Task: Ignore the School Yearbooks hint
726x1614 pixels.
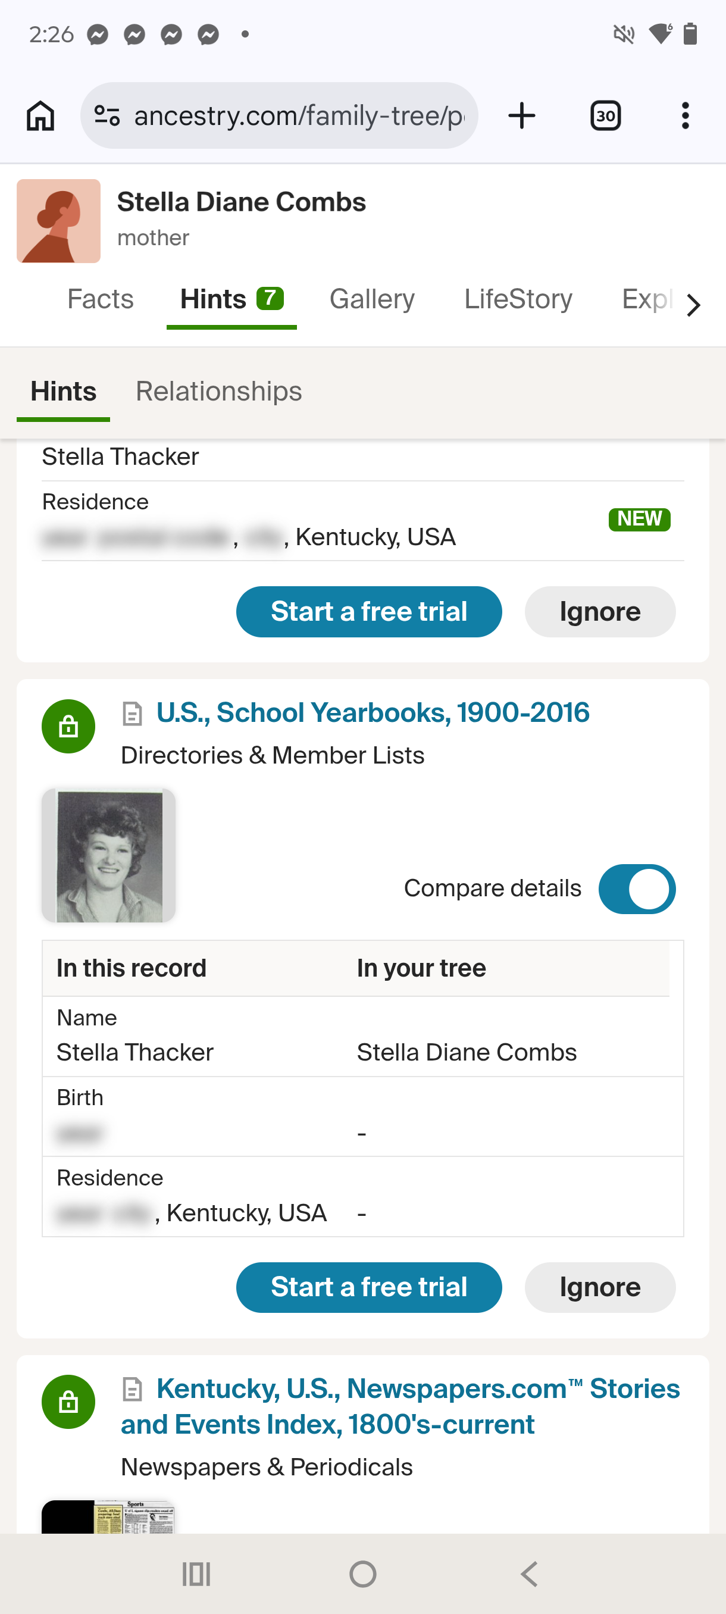Action: (599, 1287)
